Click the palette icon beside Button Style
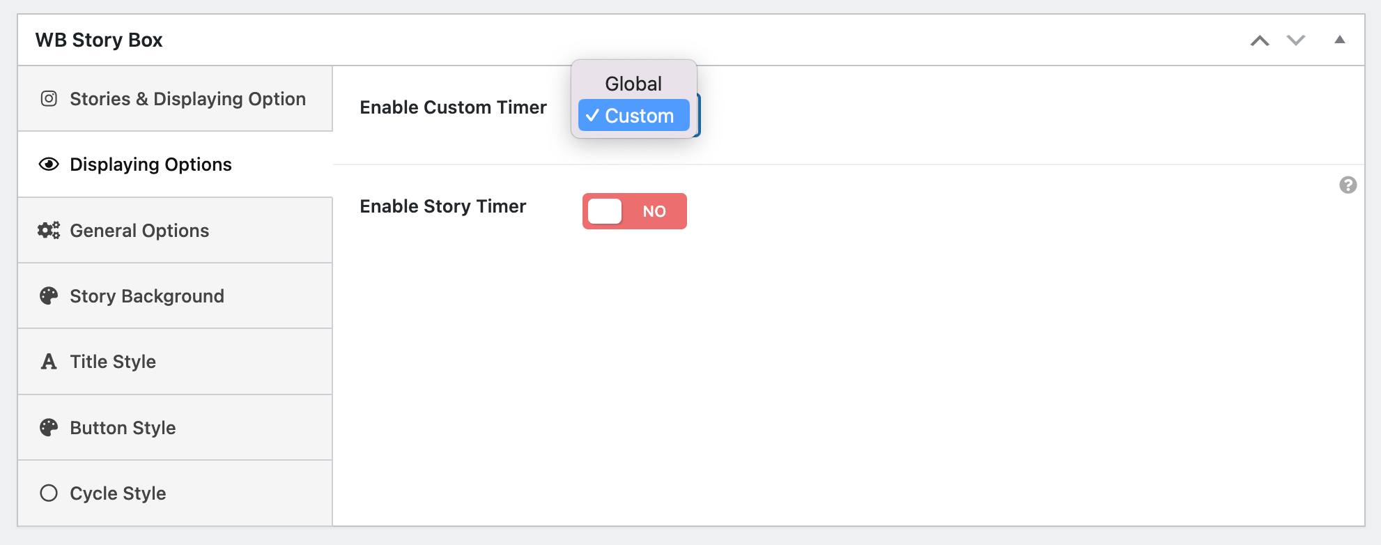This screenshot has width=1381, height=545. click(x=49, y=428)
